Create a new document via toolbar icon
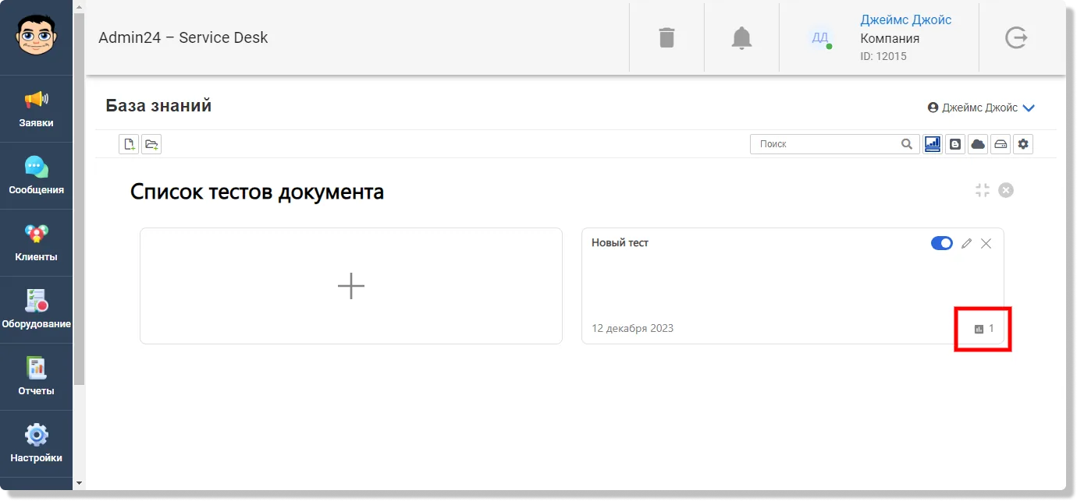 tap(129, 143)
